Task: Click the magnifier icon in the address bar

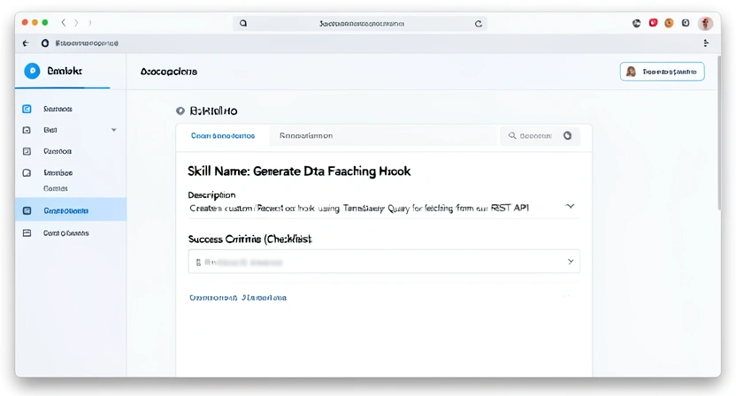Action: click(x=243, y=23)
